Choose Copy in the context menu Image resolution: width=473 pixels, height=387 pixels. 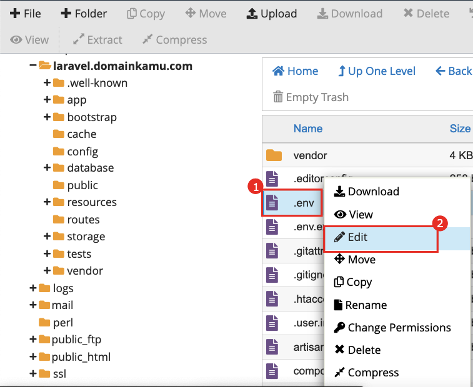(x=353, y=282)
